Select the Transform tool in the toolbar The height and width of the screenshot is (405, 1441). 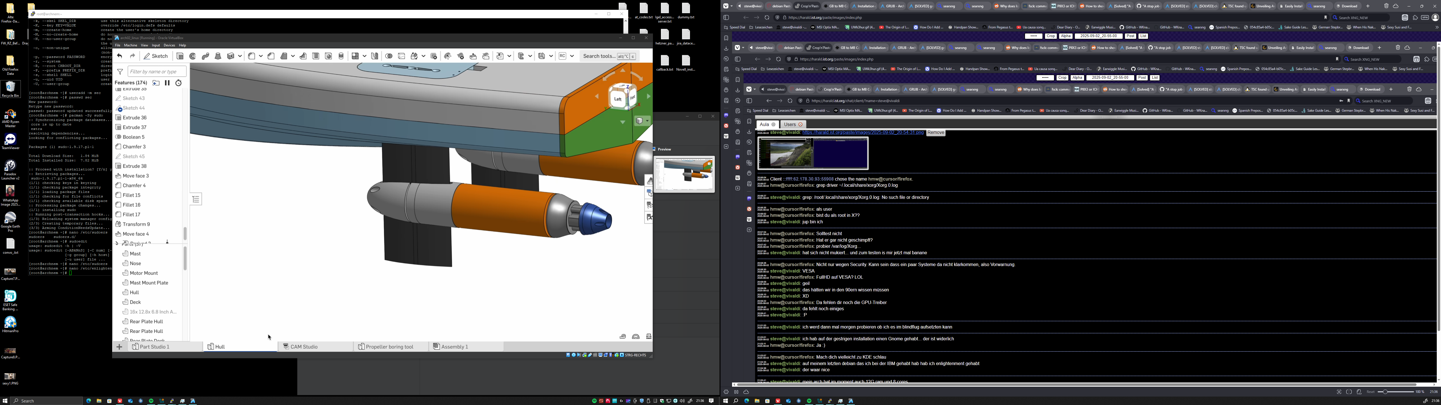pos(414,56)
